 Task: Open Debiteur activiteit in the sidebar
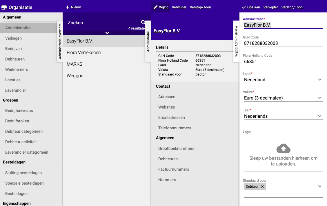point(21,142)
